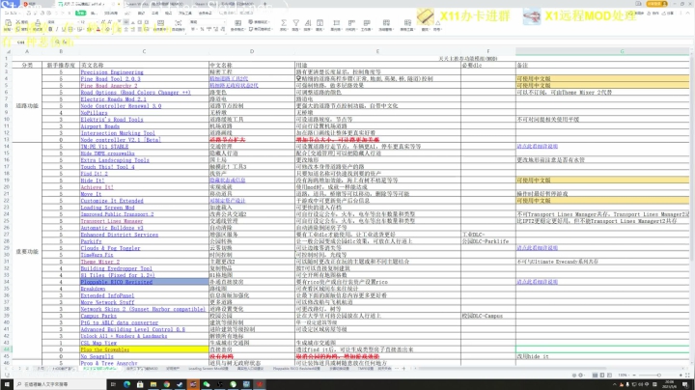Open the Theme Mixer 2 link

click(99, 262)
